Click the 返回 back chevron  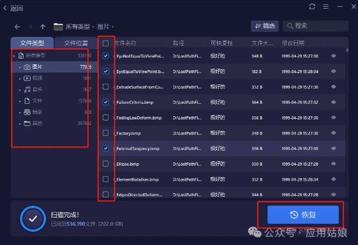tap(5, 8)
